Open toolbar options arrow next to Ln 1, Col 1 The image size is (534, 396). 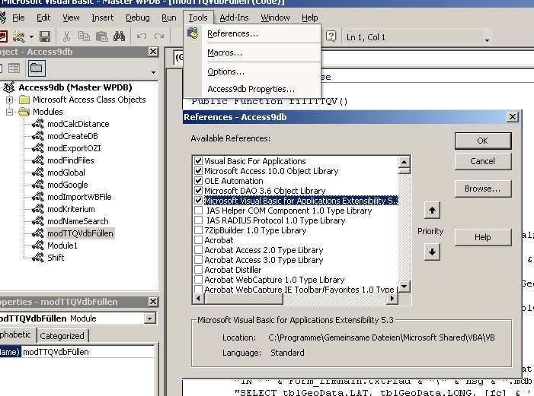tap(488, 40)
